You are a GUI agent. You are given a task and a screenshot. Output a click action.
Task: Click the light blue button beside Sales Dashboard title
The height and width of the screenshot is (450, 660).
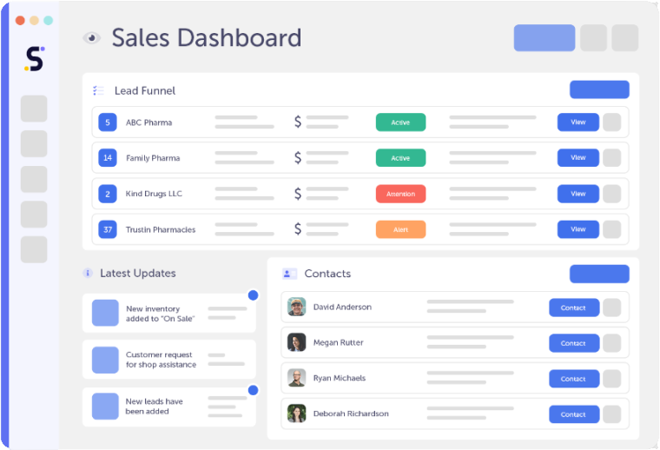point(544,38)
